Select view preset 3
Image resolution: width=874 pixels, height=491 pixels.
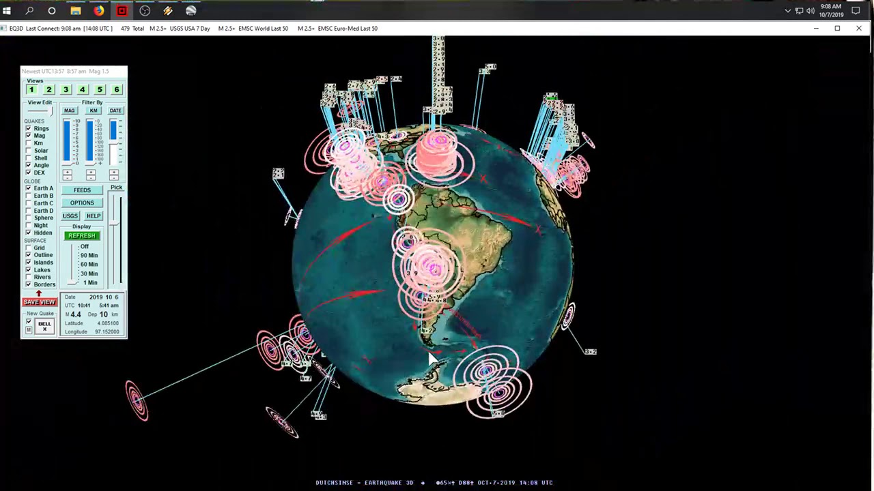tap(66, 89)
